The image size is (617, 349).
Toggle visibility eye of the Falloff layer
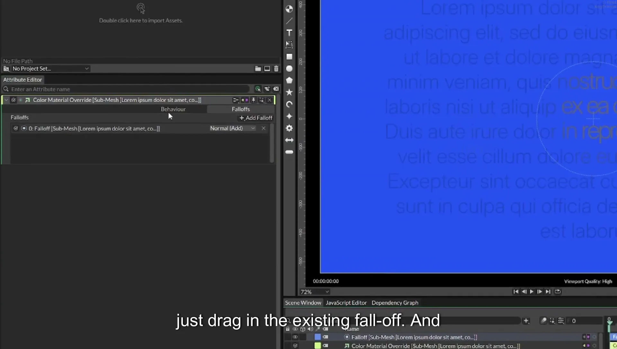click(295, 337)
